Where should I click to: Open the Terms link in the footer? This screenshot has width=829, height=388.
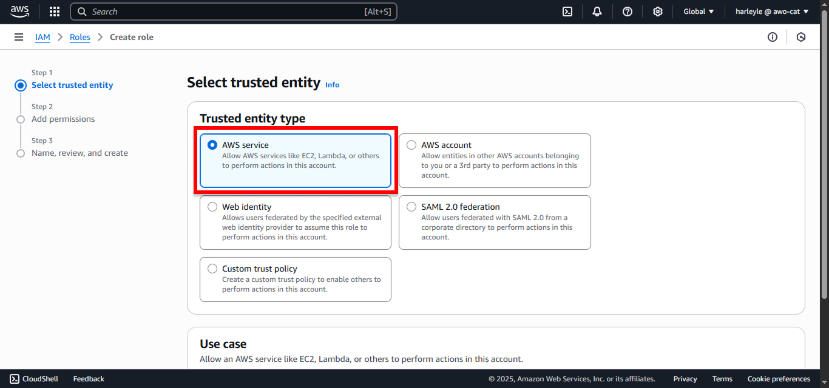[722, 379]
